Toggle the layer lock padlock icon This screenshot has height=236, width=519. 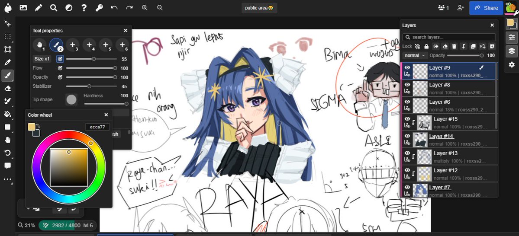(x=426, y=46)
